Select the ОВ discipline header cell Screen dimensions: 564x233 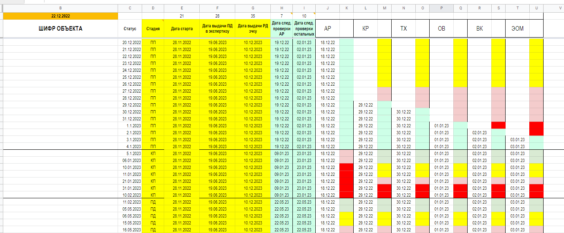pos(441,29)
